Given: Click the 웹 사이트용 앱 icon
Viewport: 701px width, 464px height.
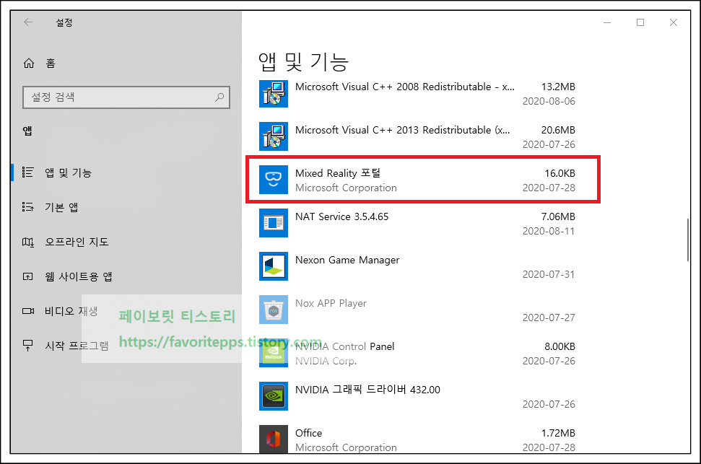Looking at the screenshot, I should pyautogui.click(x=27, y=276).
